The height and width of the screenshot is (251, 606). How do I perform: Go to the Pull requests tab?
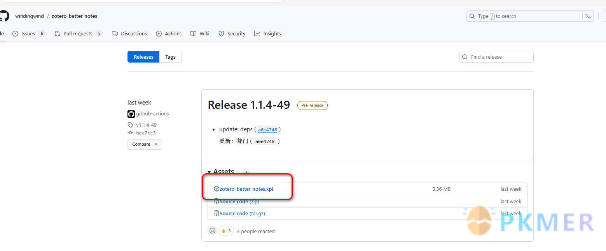pyautogui.click(x=79, y=33)
